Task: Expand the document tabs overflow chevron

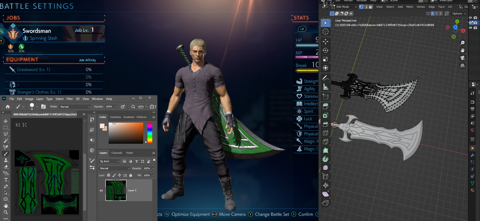Action: pos(84,114)
